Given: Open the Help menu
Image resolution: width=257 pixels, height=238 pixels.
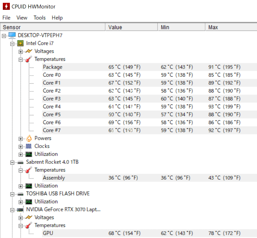Looking at the screenshot, I should [x=57, y=18].
